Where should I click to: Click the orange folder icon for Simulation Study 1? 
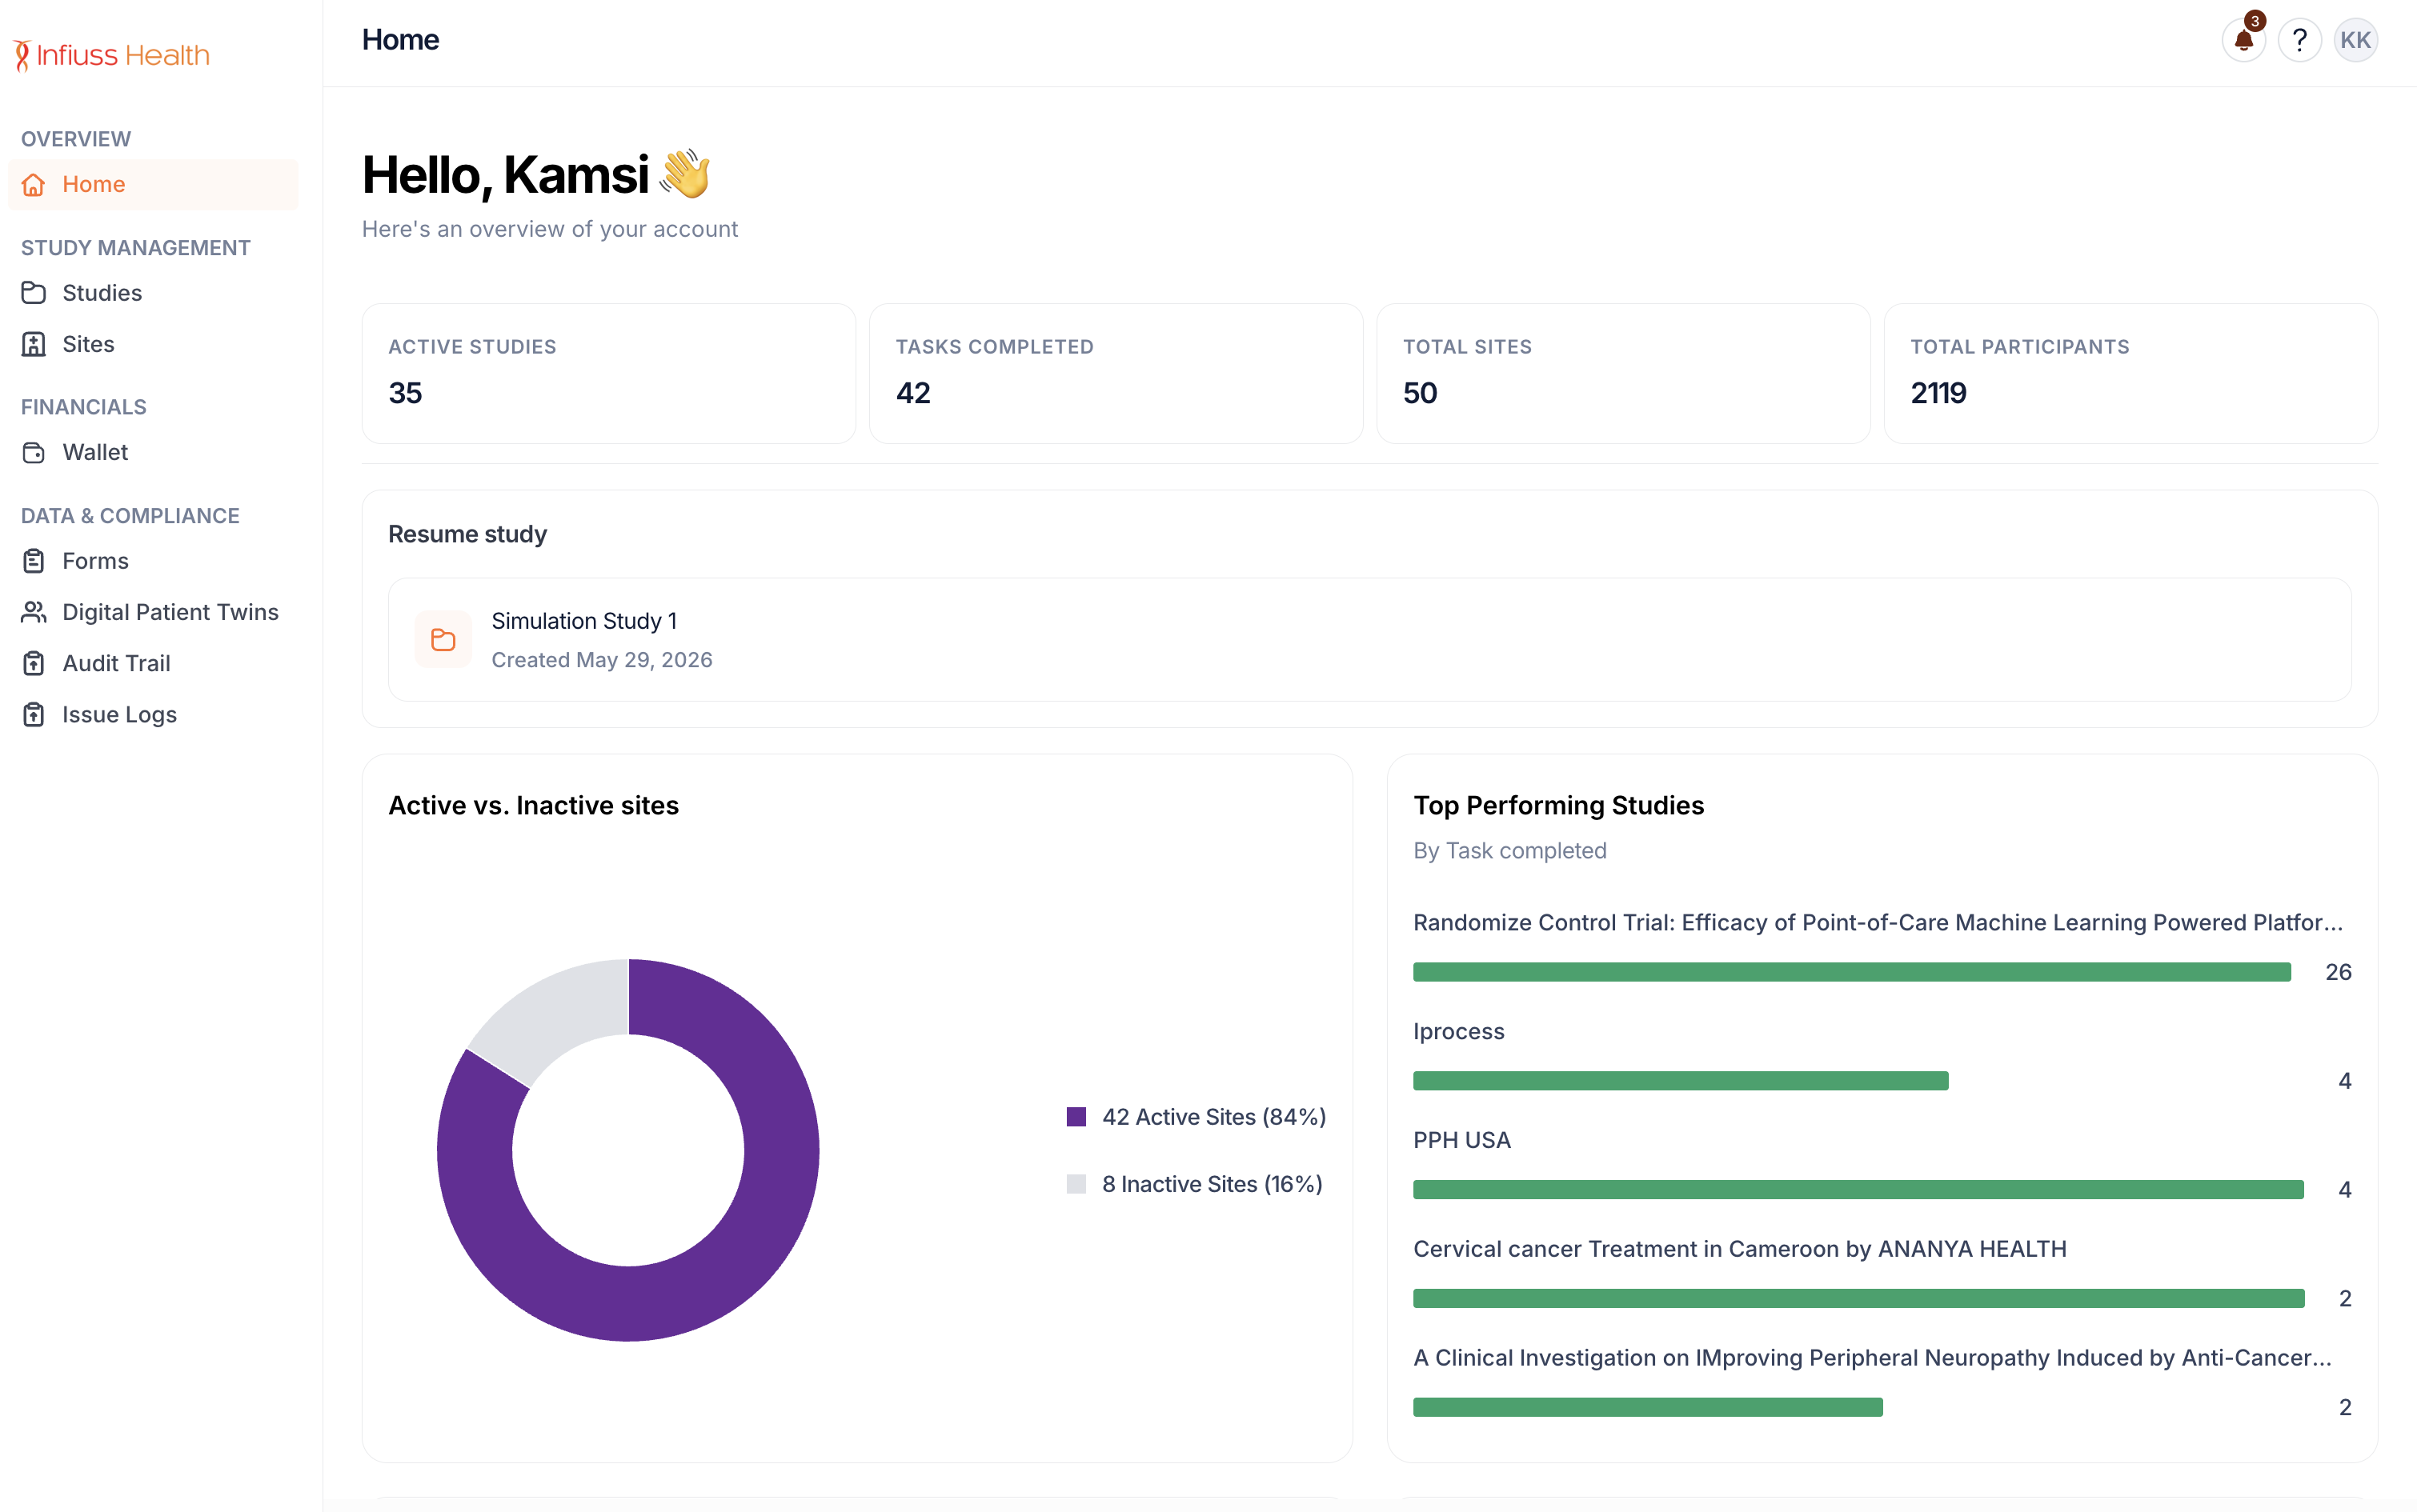coord(443,639)
